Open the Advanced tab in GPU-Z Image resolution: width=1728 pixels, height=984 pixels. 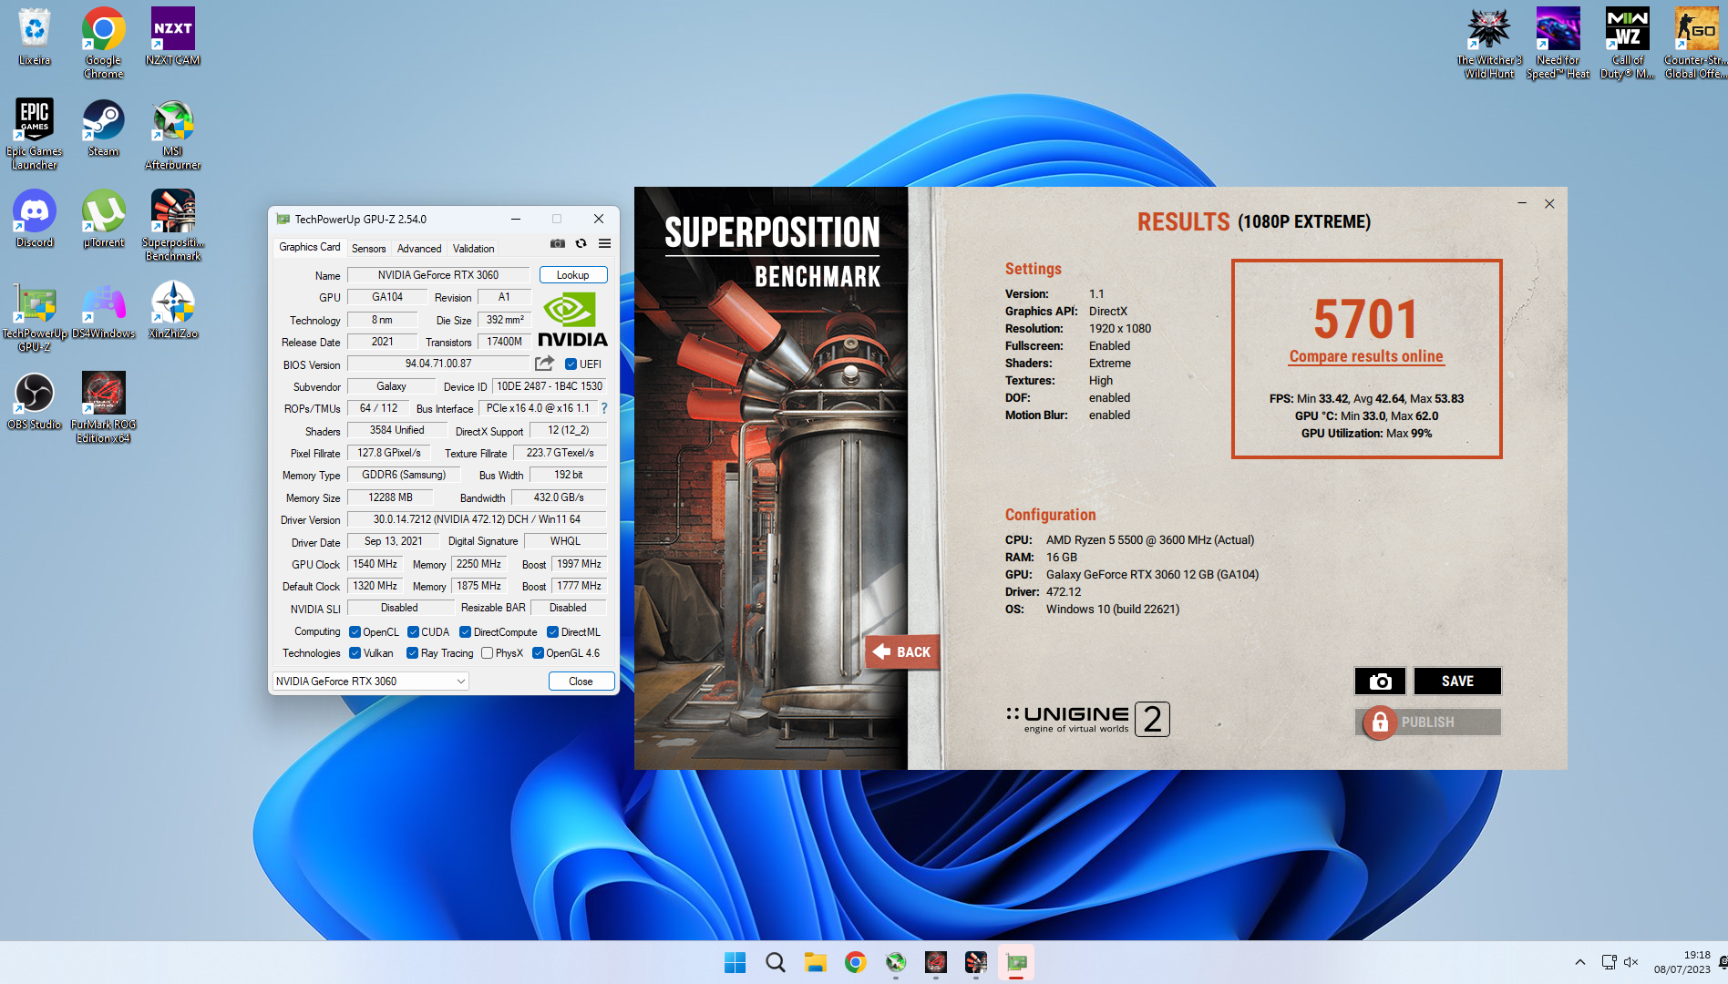(x=419, y=249)
